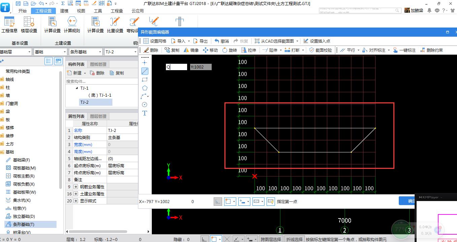Switch the component list to list view
457x242 pixels.
click(x=49, y=61)
